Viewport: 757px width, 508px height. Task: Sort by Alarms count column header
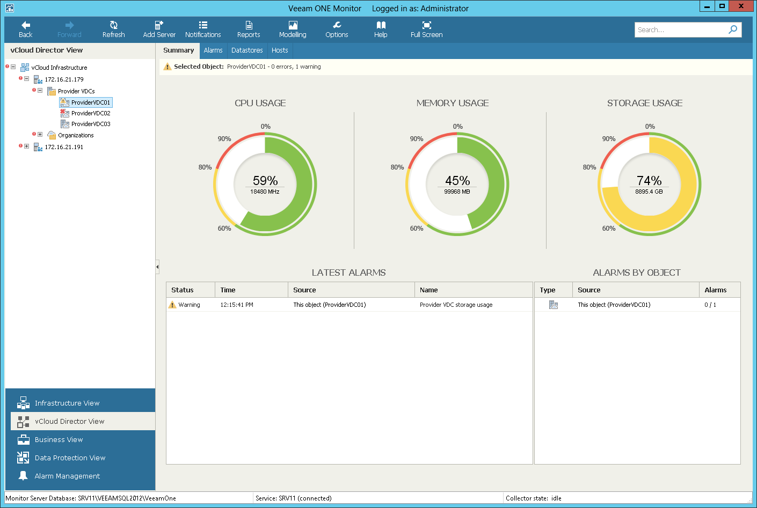(x=720, y=290)
